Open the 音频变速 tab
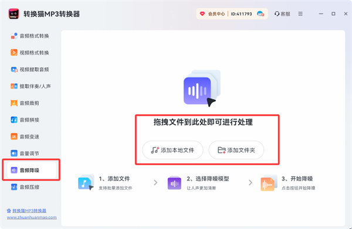Image resolution: width=352 pixels, height=229 pixels. 31,136
